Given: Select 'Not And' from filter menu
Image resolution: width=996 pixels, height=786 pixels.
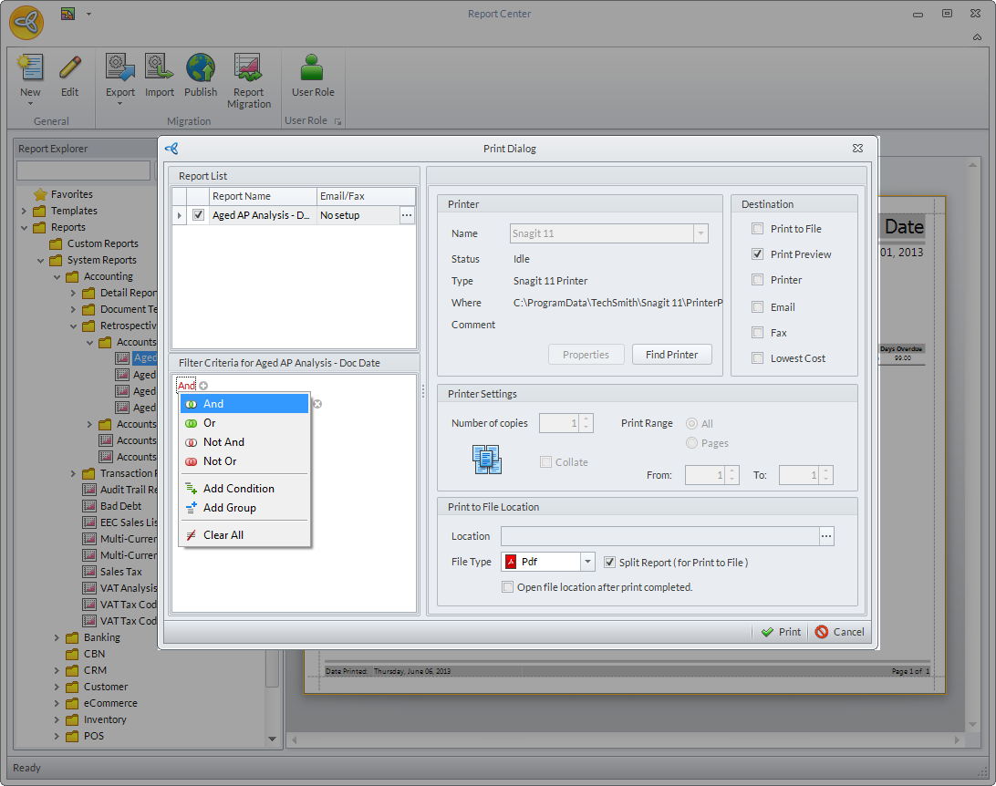Looking at the screenshot, I should coord(223,442).
